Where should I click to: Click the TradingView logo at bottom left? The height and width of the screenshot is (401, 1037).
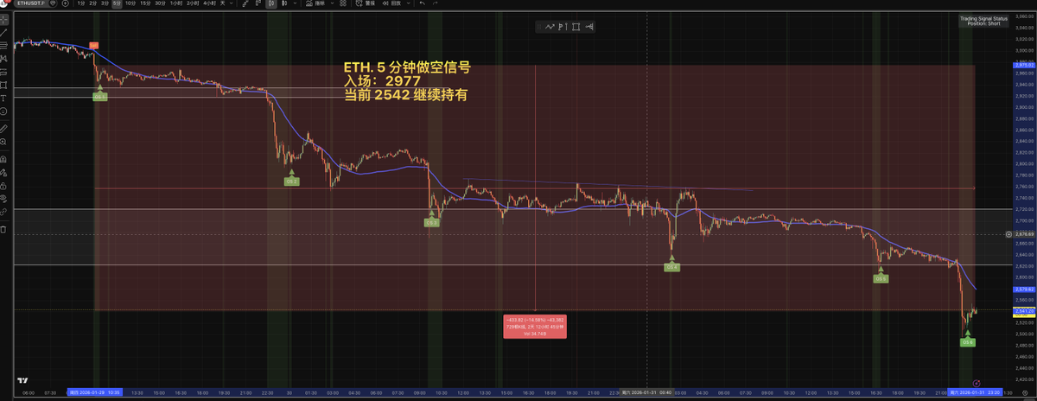(22, 379)
